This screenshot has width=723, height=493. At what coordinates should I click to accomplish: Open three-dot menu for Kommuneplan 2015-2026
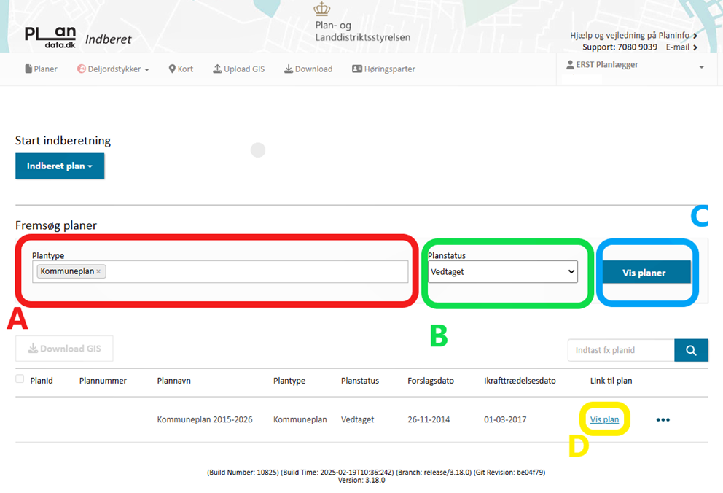663,420
